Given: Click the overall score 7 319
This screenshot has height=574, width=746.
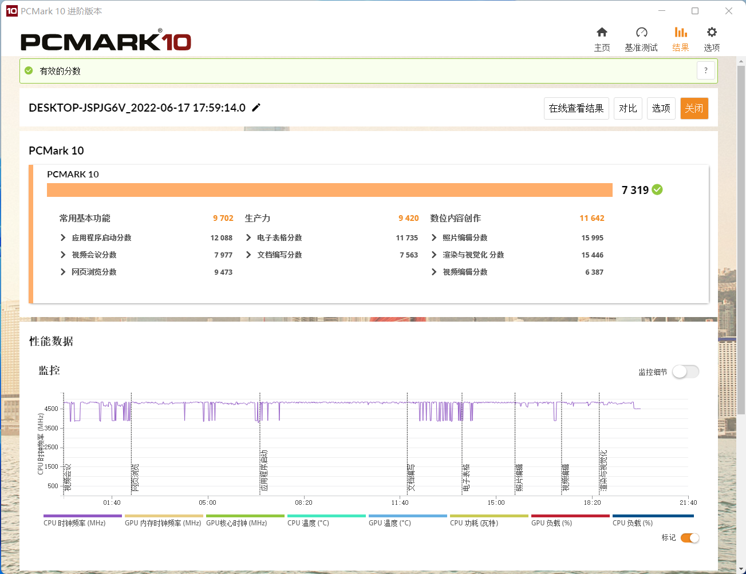Looking at the screenshot, I should click(635, 190).
